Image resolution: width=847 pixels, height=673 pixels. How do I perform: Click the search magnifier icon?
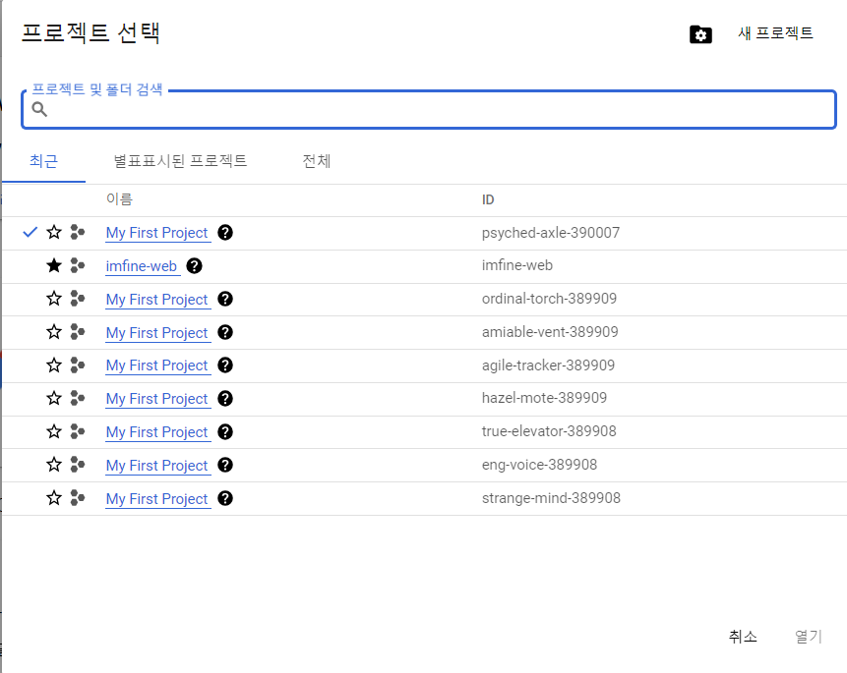(x=39, y=110)
